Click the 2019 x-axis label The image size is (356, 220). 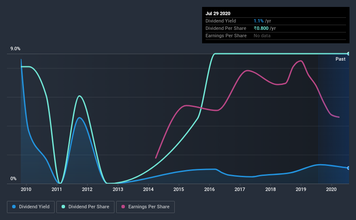click(x=301, y=189)
